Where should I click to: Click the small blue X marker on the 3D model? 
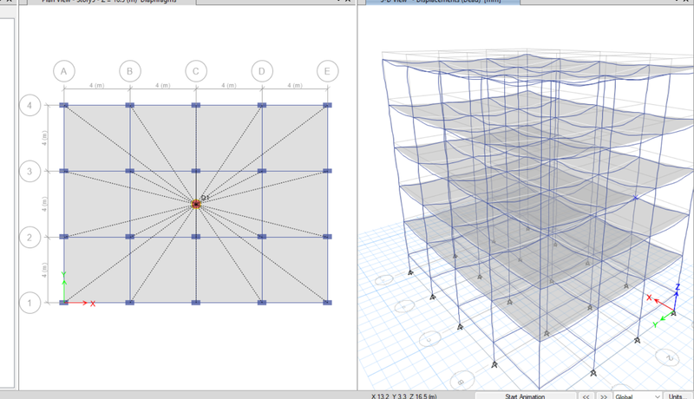(636, 198)
